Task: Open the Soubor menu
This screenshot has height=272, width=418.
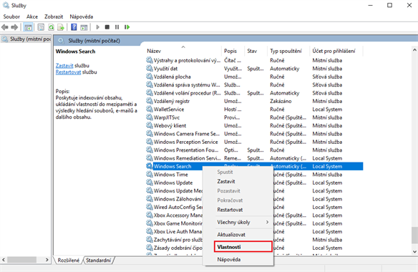Action: pos(11,16)
